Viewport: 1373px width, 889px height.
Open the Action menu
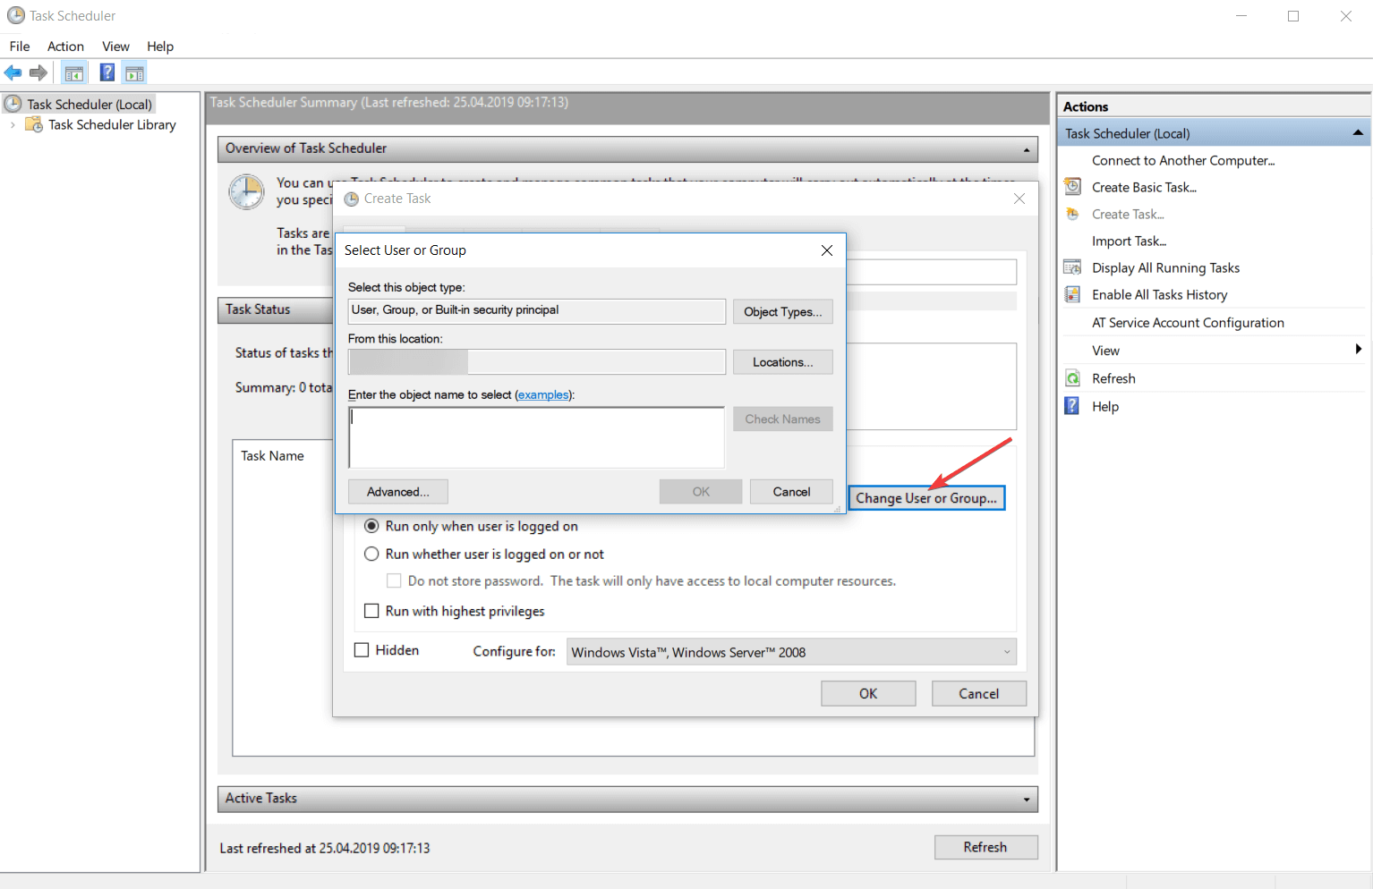pyautogui.click(x=64, y=46)
